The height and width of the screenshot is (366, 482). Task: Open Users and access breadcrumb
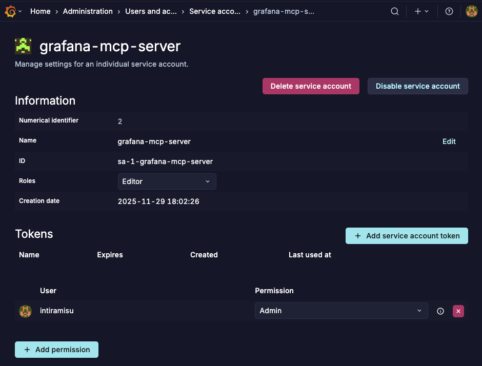[151, 11]
